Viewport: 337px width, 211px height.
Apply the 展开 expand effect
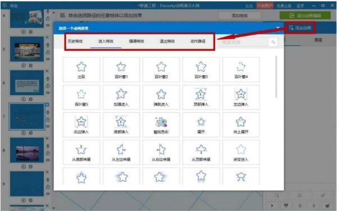pos(201,125)
